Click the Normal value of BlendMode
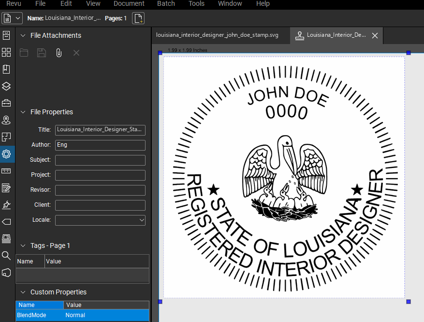The height and width of the screenshot is (322, 424). click(75, 315)
